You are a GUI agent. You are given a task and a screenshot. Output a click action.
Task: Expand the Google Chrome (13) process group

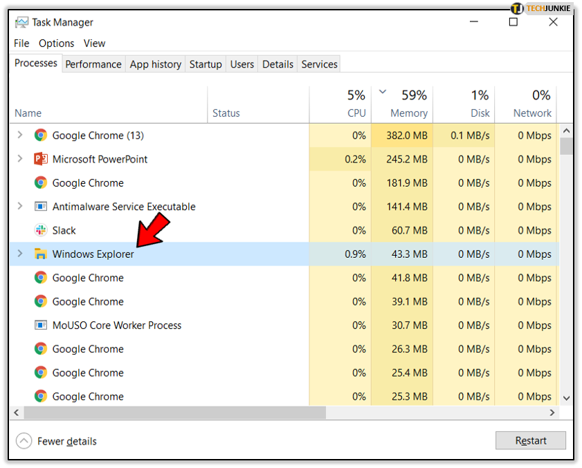click(20, 135)
